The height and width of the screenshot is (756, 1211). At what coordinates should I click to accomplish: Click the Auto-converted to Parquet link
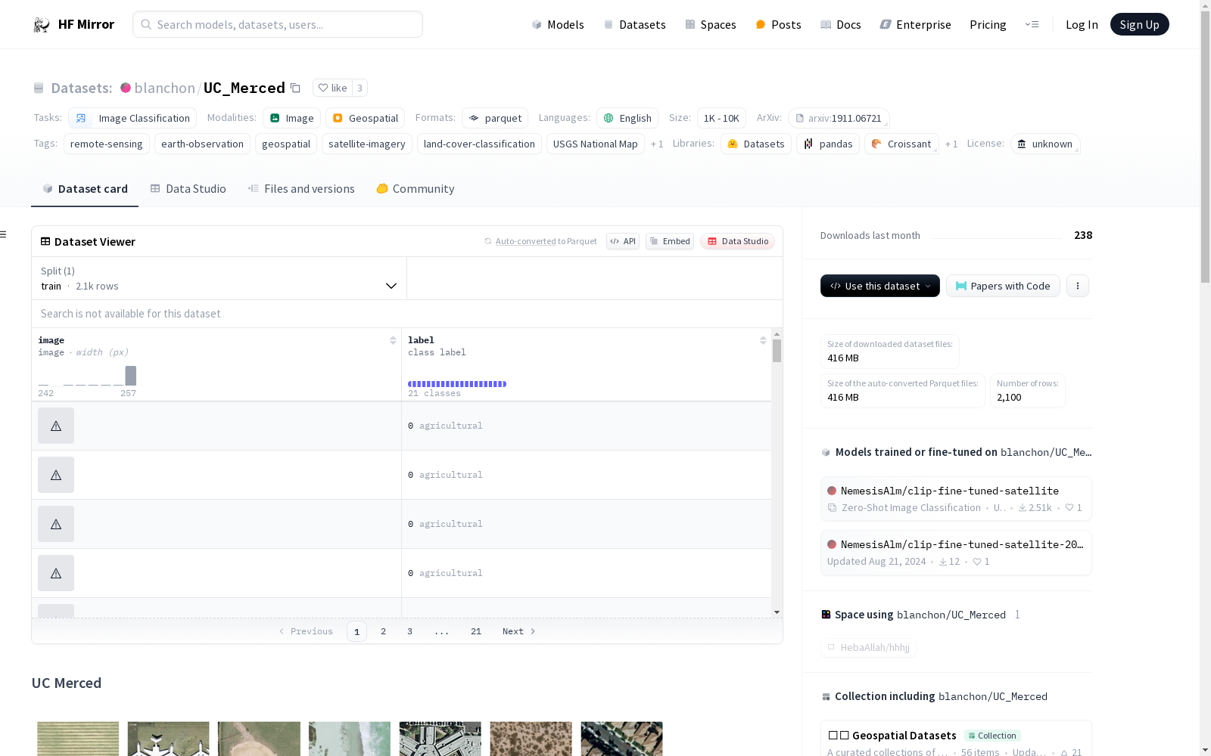coord(540,241)
